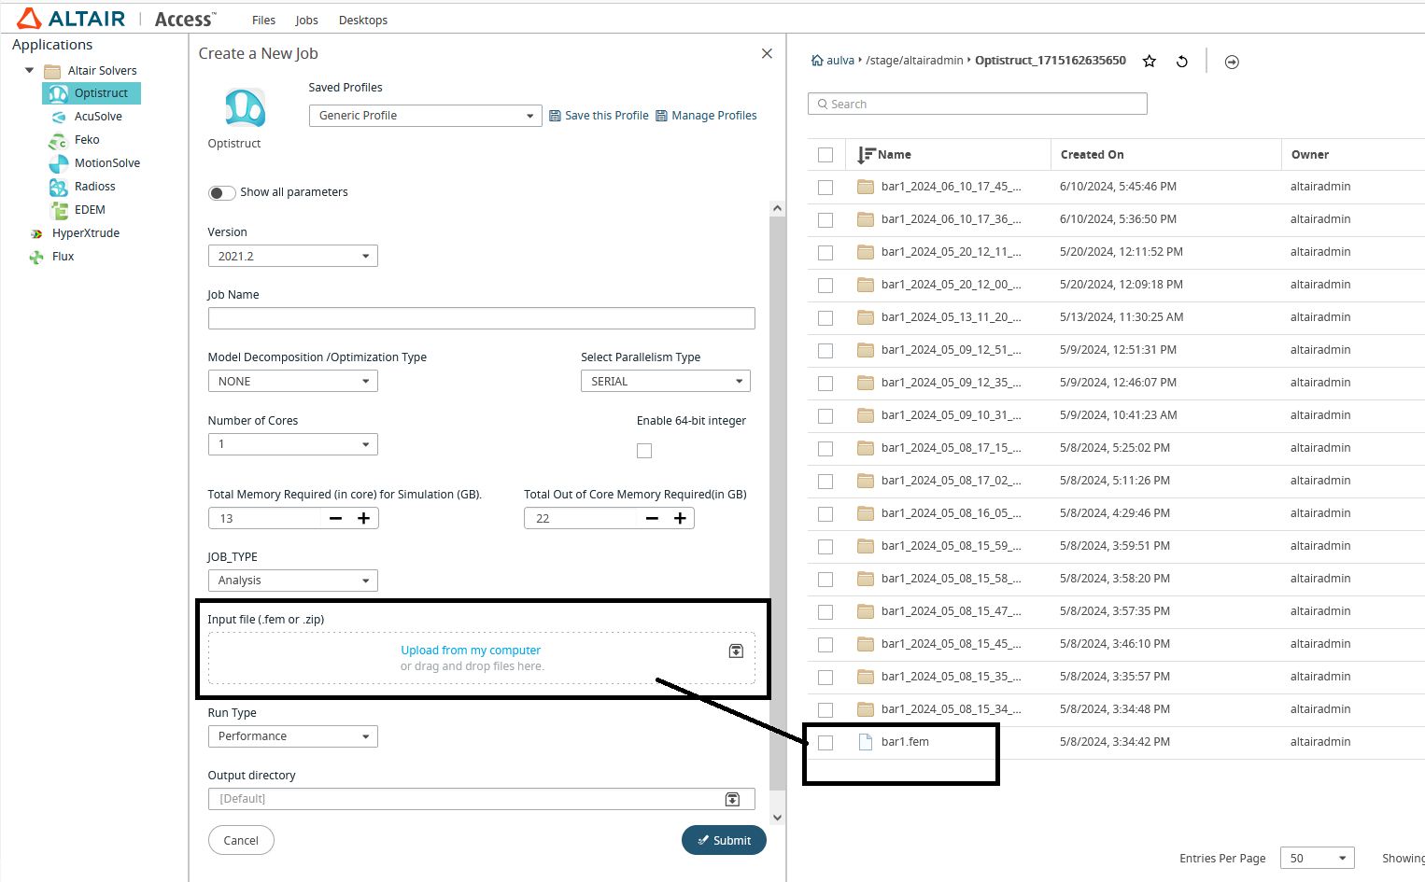The height and width of the screenshot is (882, 1425).
Task: Increase the Total Memory Required value with plus
Action: tap(364, 518)
